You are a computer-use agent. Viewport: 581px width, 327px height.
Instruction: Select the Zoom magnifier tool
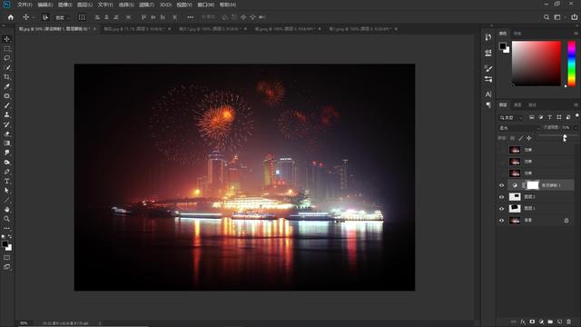6,219
